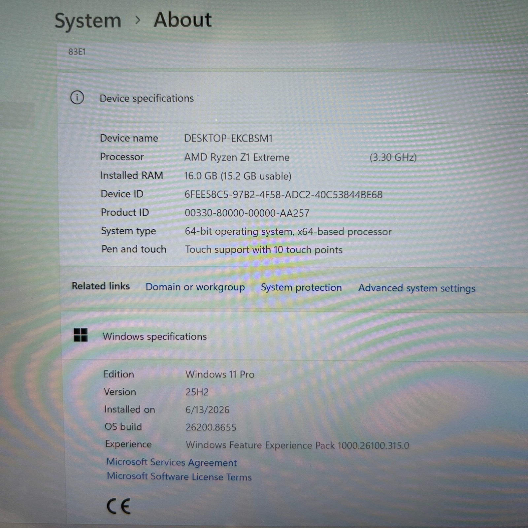Viewport: 528px width, 528px height.
Task: Select edition value Windows 11 Pro
Action: [220, 374]
